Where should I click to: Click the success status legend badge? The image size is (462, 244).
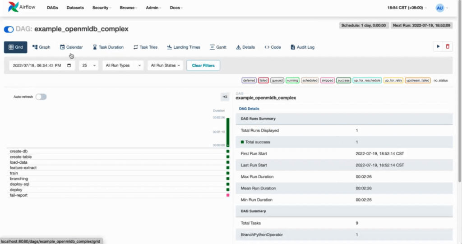(343, 80)
